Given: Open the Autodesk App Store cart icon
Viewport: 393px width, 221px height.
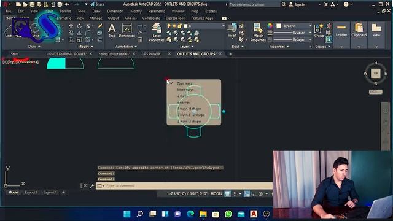Looking at the screenshot, I should pos(326,4).
